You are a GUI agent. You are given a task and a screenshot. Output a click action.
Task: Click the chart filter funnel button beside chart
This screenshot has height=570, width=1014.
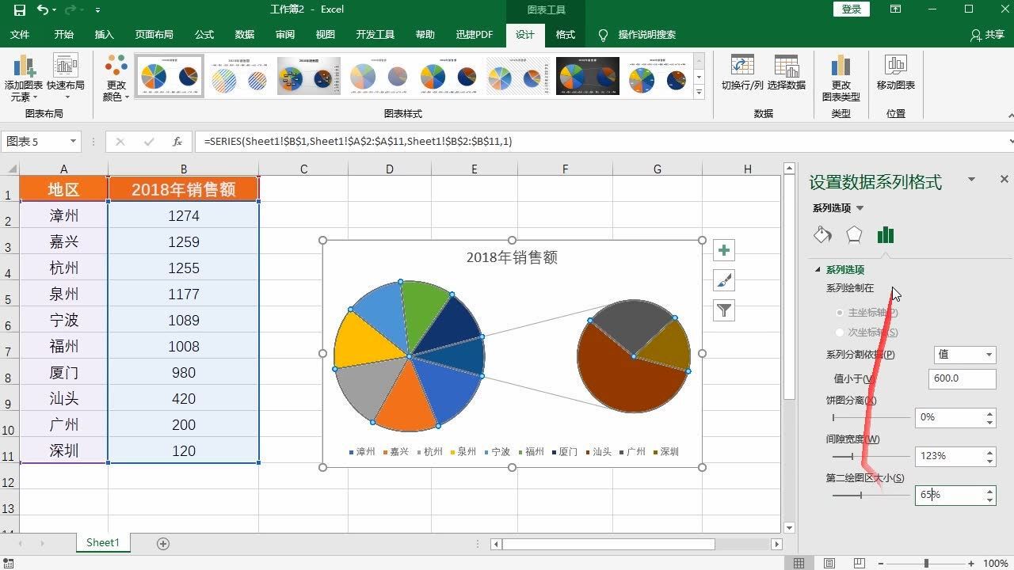[723, 310]
